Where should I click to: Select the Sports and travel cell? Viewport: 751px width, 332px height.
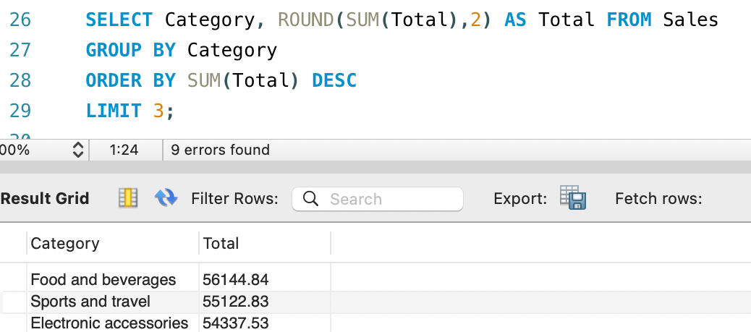point(90,301)
